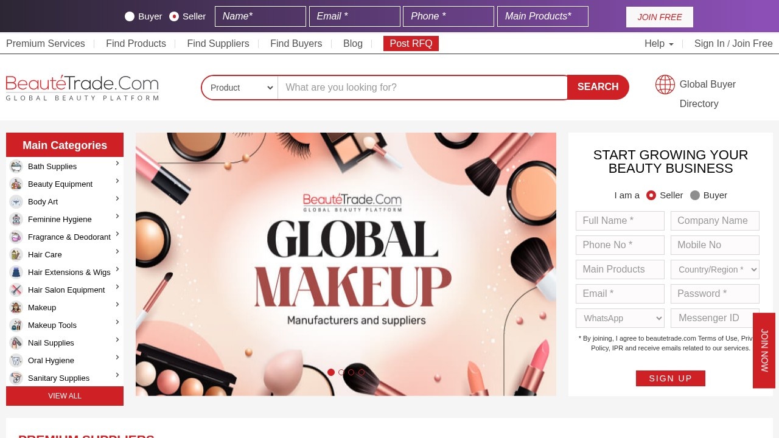Expand Makeup submenu arrow
Viewport: 779px width, 438px height.
pyautogui.click(x=117, y=304)
